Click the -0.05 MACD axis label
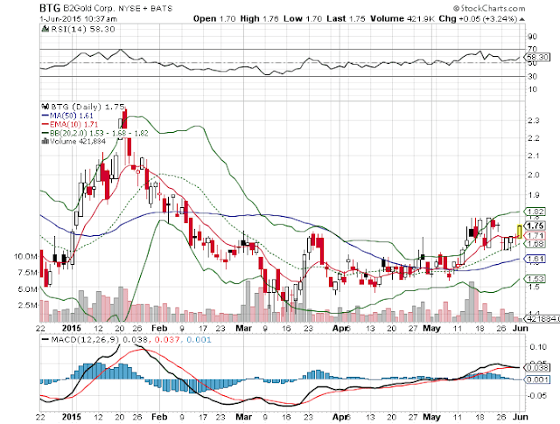560x424 pixels. pos(536,395)
